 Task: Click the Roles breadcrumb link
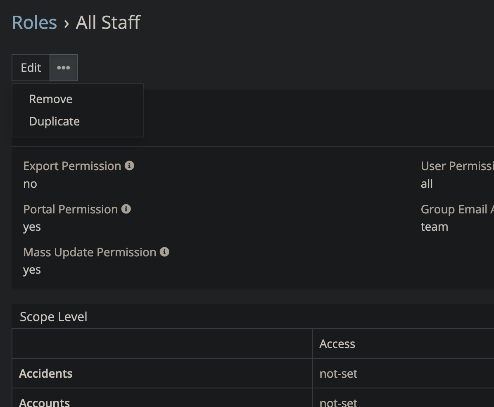coord(34,22)
